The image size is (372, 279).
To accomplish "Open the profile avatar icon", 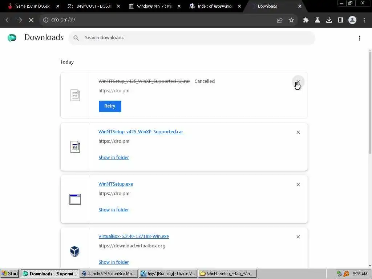I will pyautogui.click(x=352, y=20).
